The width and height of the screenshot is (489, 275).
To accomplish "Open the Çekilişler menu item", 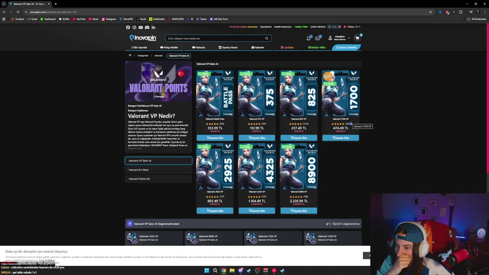I will 287,47.
